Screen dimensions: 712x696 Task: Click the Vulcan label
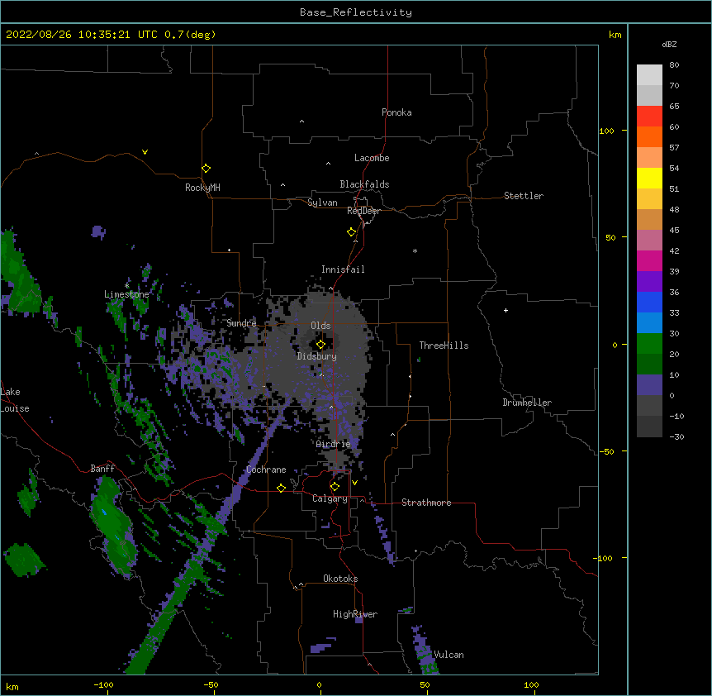[x=449, y=654]
